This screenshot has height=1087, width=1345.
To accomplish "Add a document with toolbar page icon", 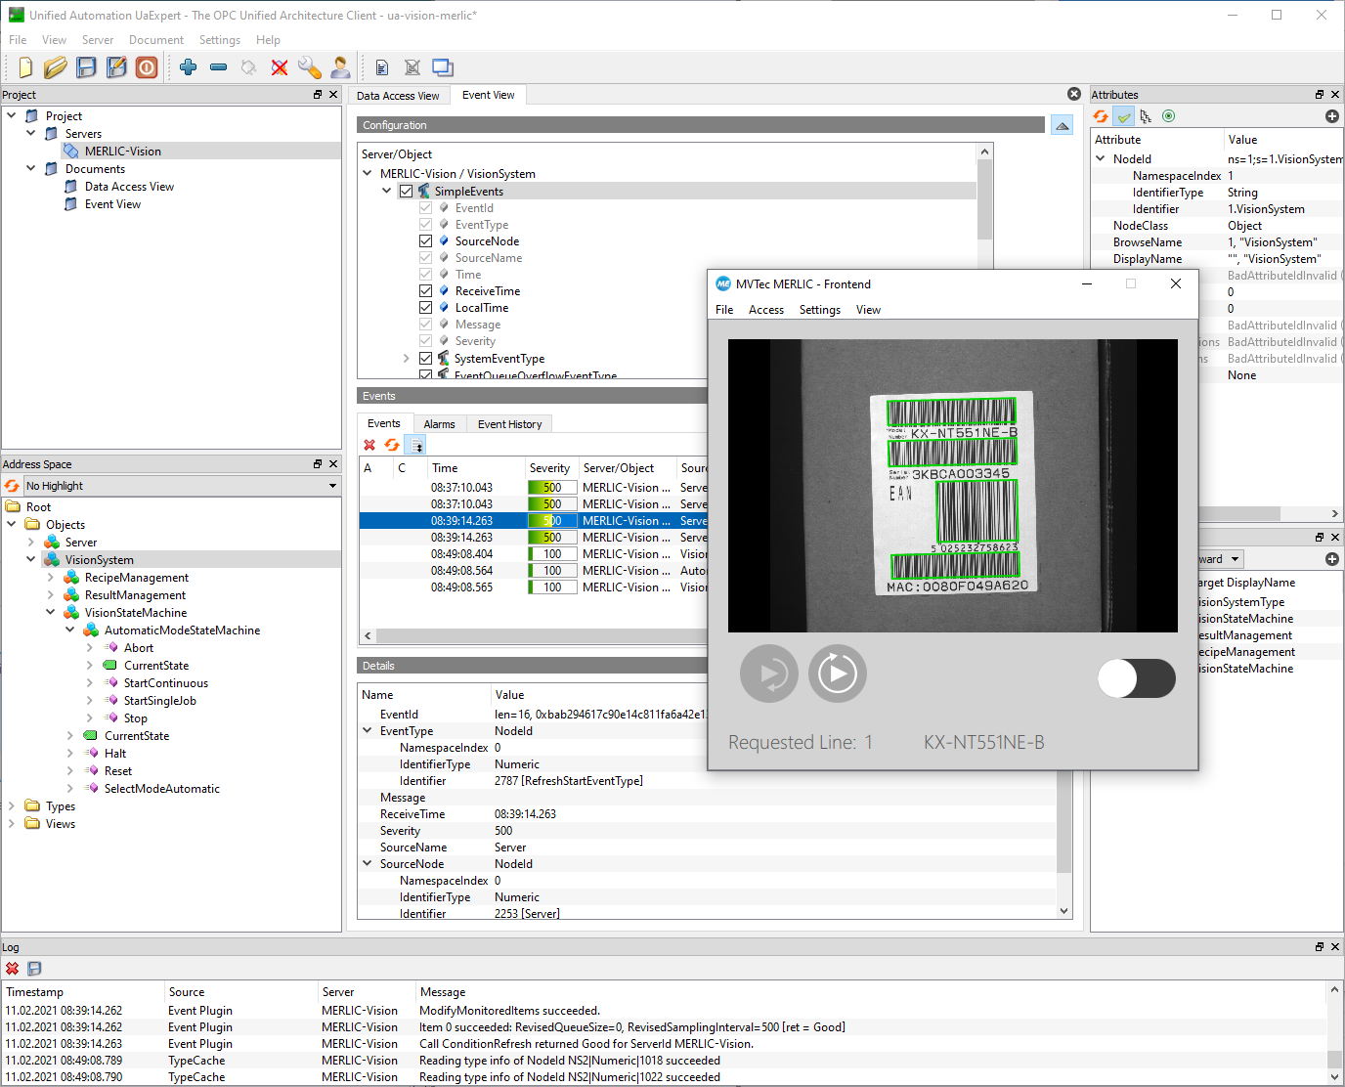I will point(382,67).
